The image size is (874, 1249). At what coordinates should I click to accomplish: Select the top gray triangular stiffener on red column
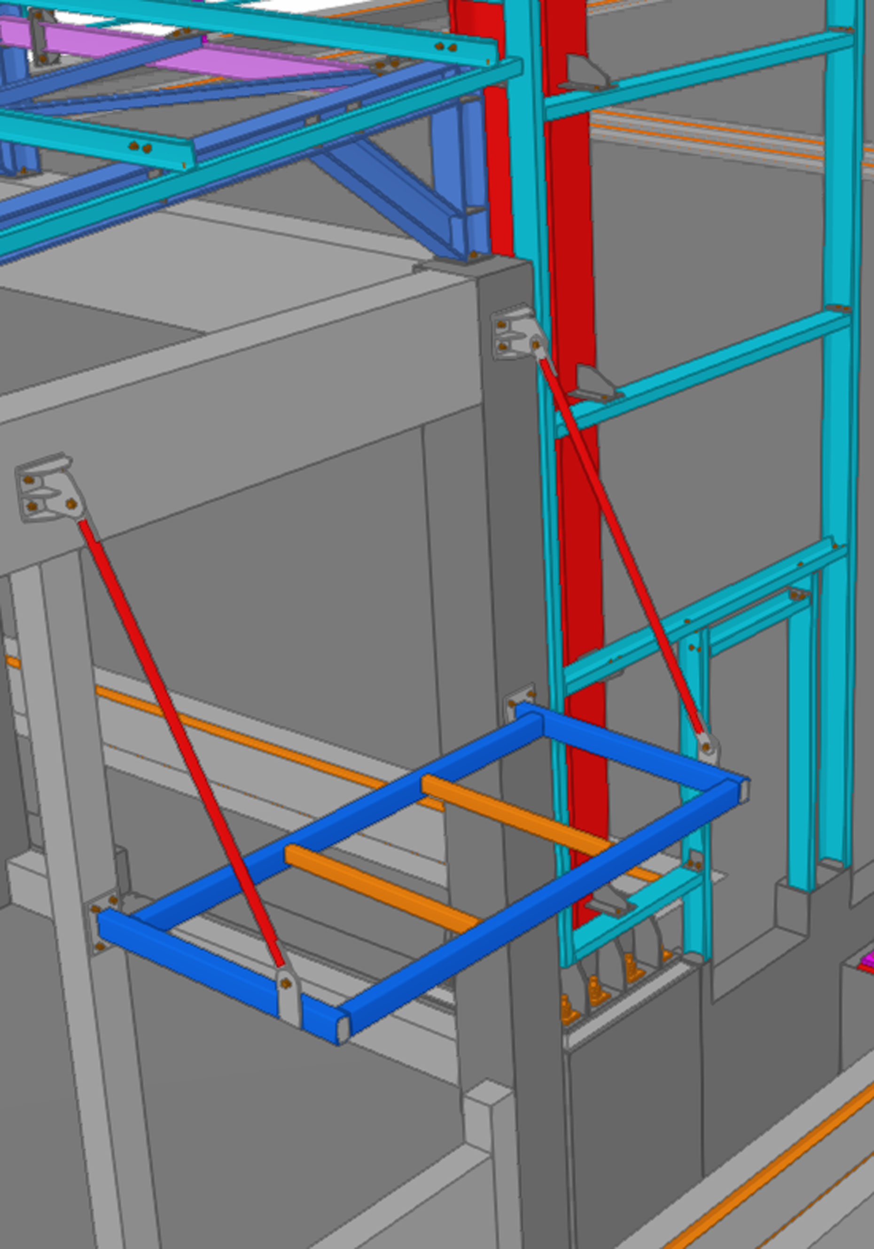click(x=585, y=72)
